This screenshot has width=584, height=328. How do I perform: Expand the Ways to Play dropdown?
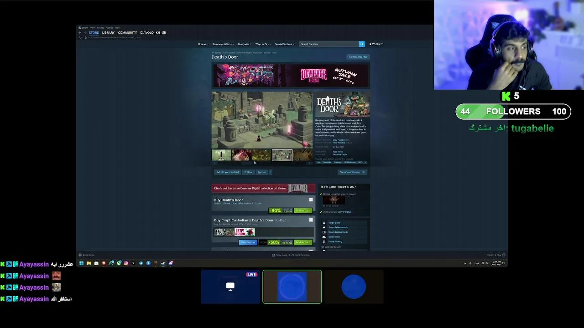pyautogui.click(x=263, y=44)
